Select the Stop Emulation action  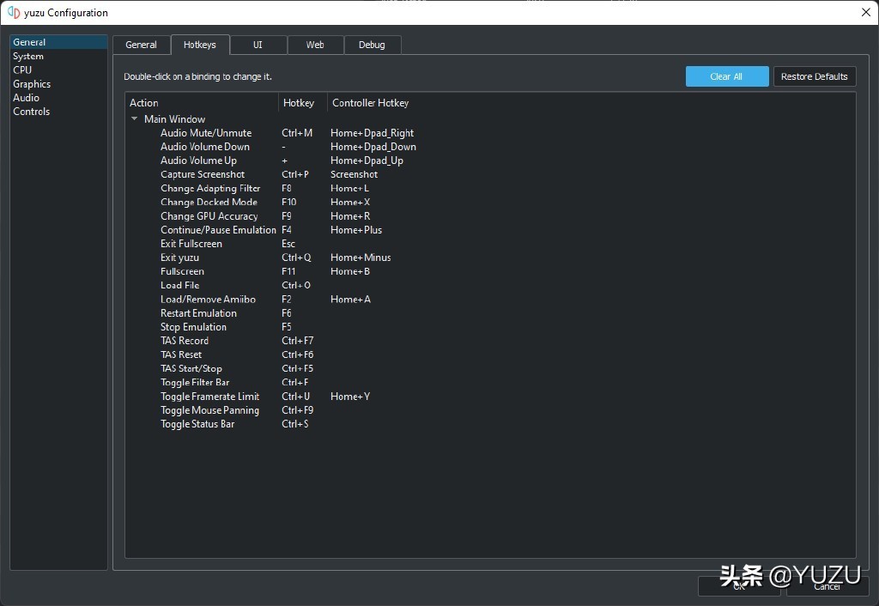(x=193, y=327)
